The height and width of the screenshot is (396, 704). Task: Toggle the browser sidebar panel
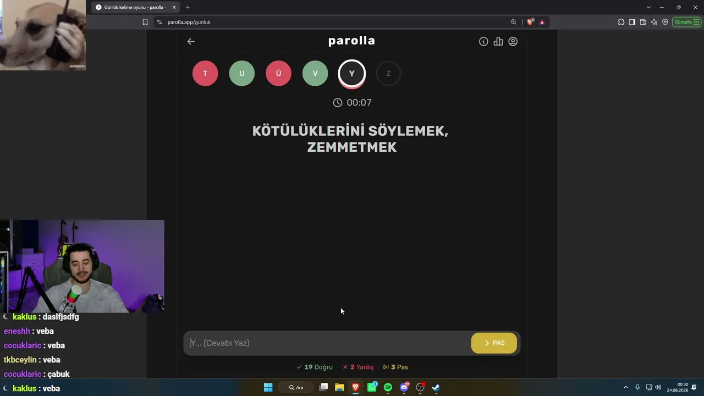click(x=632, y=22)
